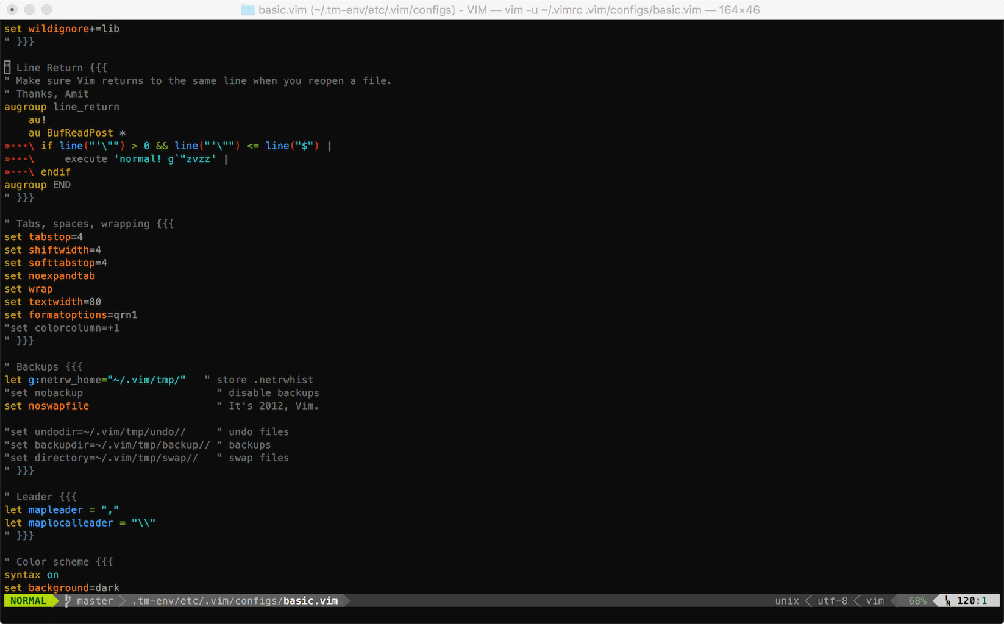Image resolution: width=1004 pixels, height=624 pixels.
Task: Collapse the Tabs, spaces, wrapping fold
Action: pos(165,224)
